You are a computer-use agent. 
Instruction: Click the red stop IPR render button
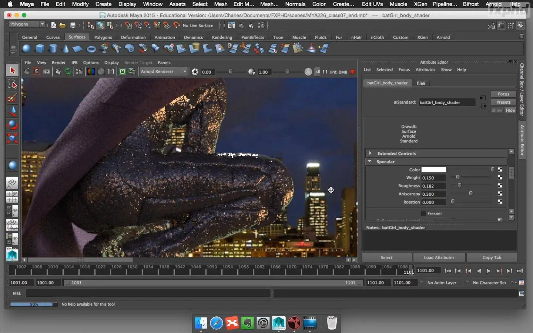(352, 72)
